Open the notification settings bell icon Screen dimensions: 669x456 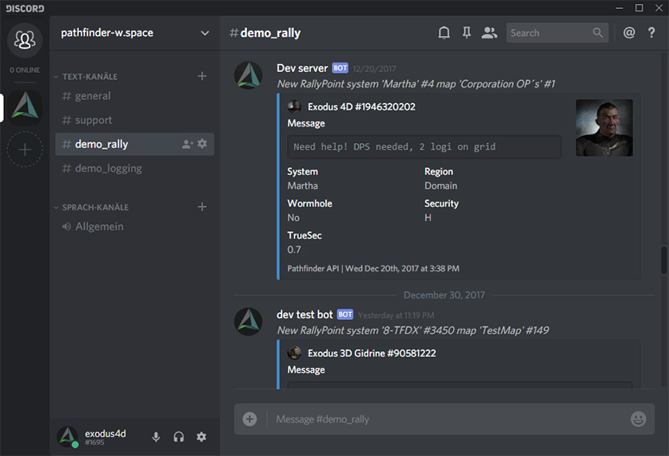(x=444, y=33)
